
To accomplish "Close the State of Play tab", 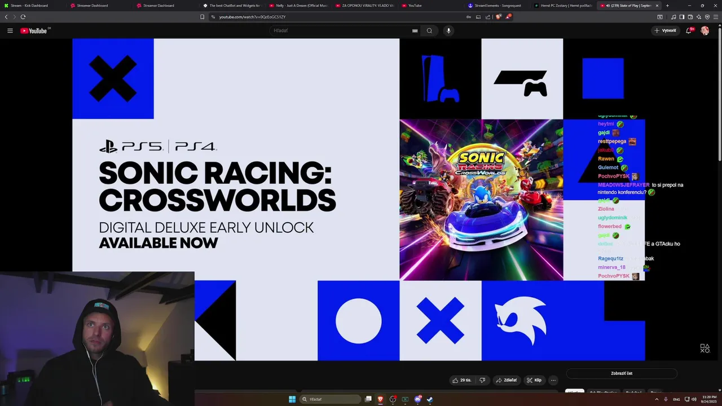I will (657, 6).
